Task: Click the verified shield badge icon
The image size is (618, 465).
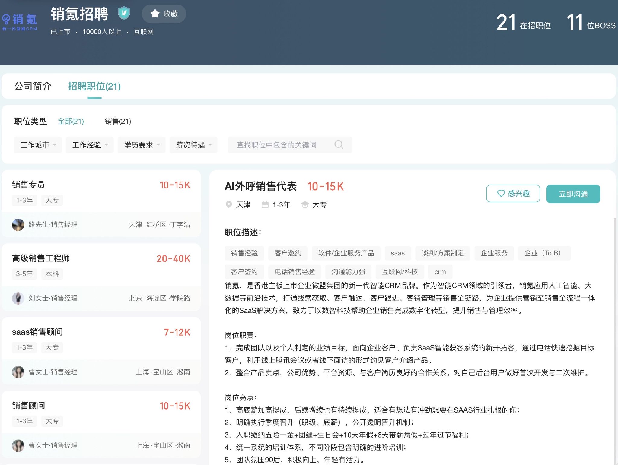Action: (x=124, y=13)
